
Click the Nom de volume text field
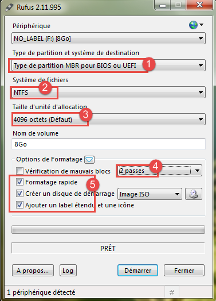pyautogui.click(x=109, y=144)
